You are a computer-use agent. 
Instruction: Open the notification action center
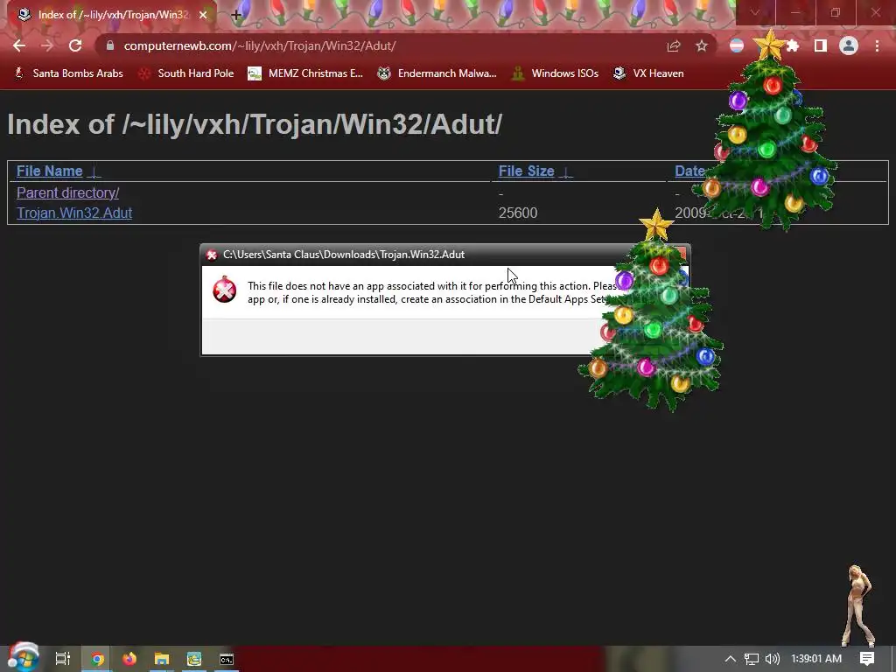pyautogui.click(x=867, y=659)
